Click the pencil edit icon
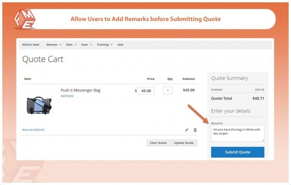This screenshot has width=291, height=185. [187, 130]
